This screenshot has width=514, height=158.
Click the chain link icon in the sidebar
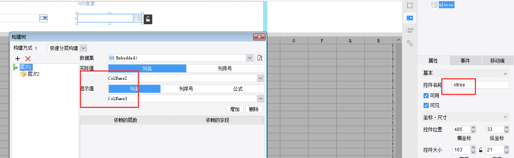pyautogui.click(x=410, y=43)
